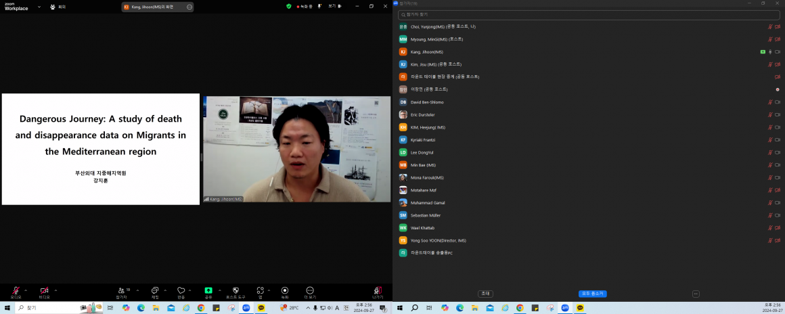Click the 모두 음소거 mute all button
Screen dimensions: 785x314
point(592,294)
